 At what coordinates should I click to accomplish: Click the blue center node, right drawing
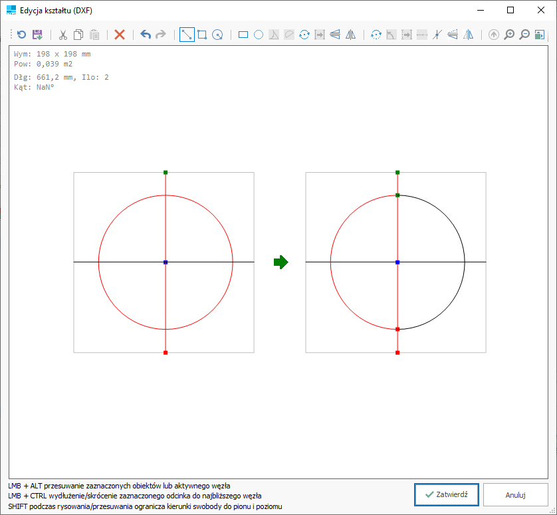[x=397, y=262]
